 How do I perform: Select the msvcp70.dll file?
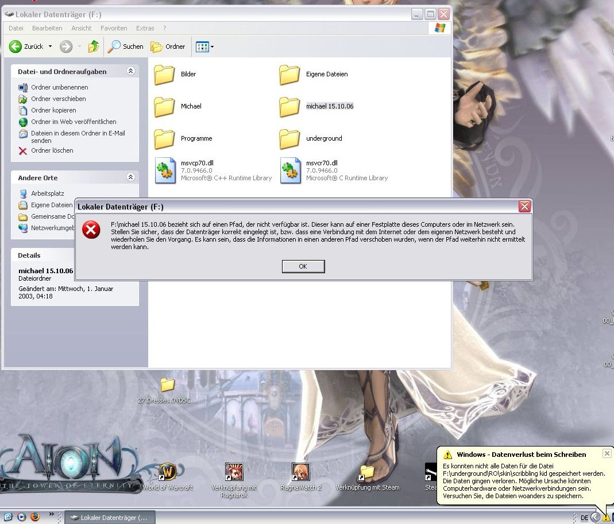click(214, 170)
